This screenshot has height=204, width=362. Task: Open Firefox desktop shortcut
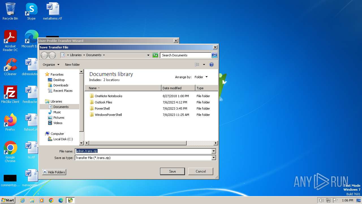10,122
